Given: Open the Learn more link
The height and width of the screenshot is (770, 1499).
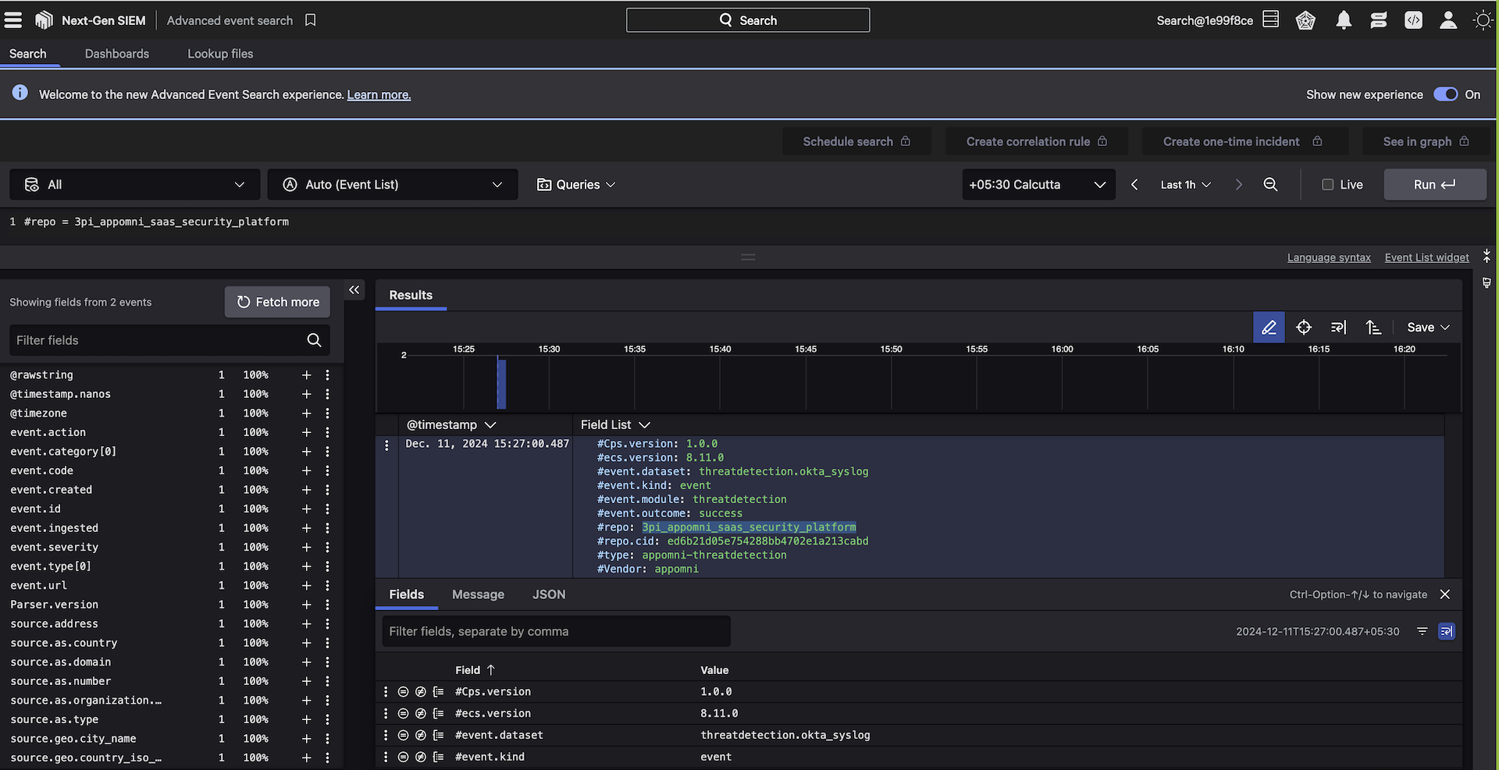Looking at the screenshot, I should [x=379, y=95].
